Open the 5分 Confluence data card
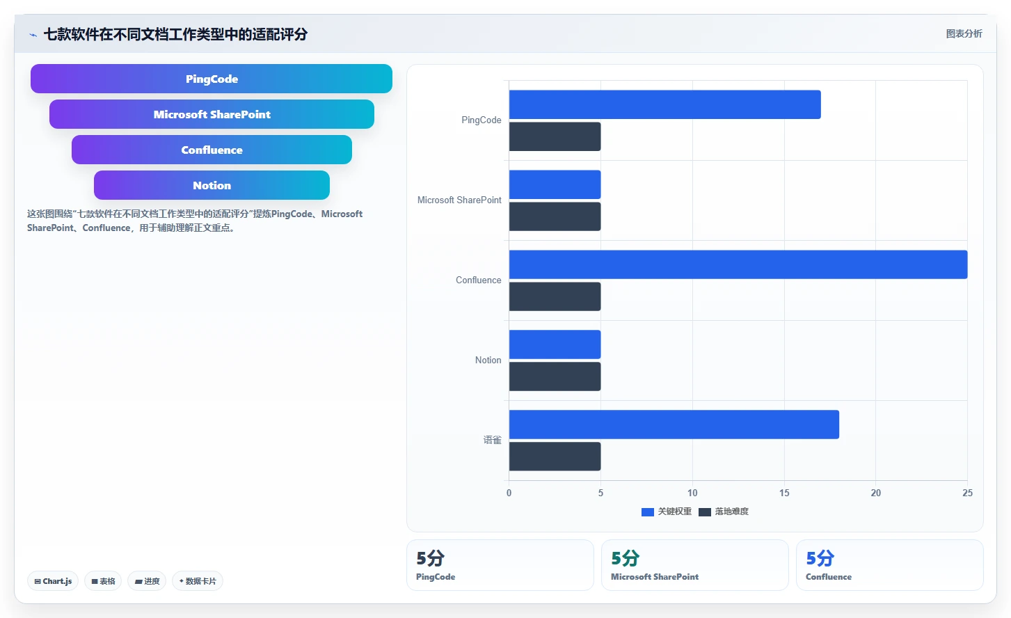The height and width of the screenshot is (618, 1011). 890,565
